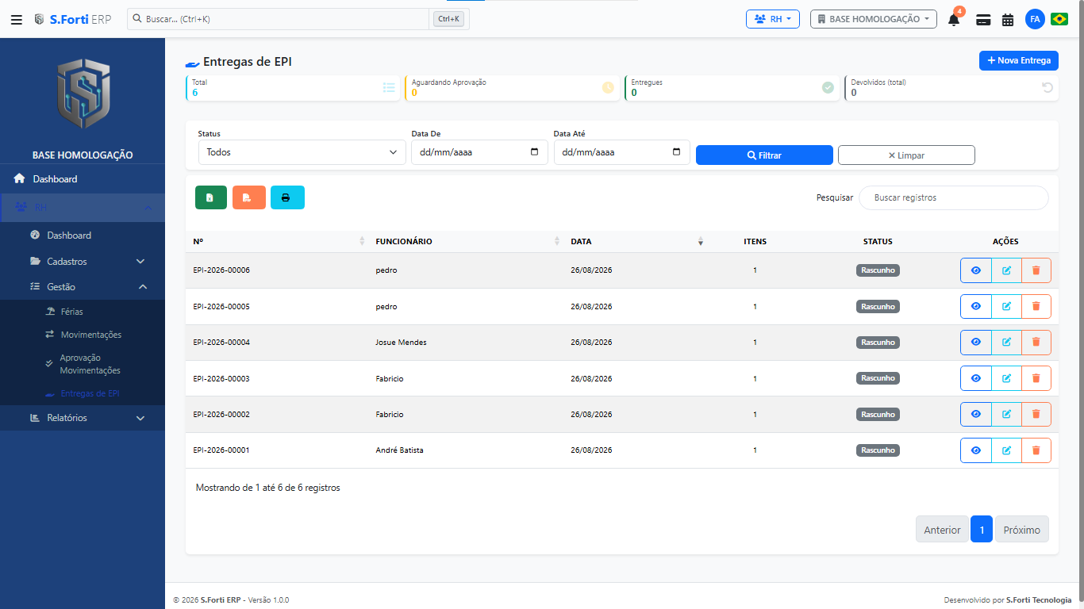
Task: Export table to PDF (orange button)
Action: click(249, 197)
